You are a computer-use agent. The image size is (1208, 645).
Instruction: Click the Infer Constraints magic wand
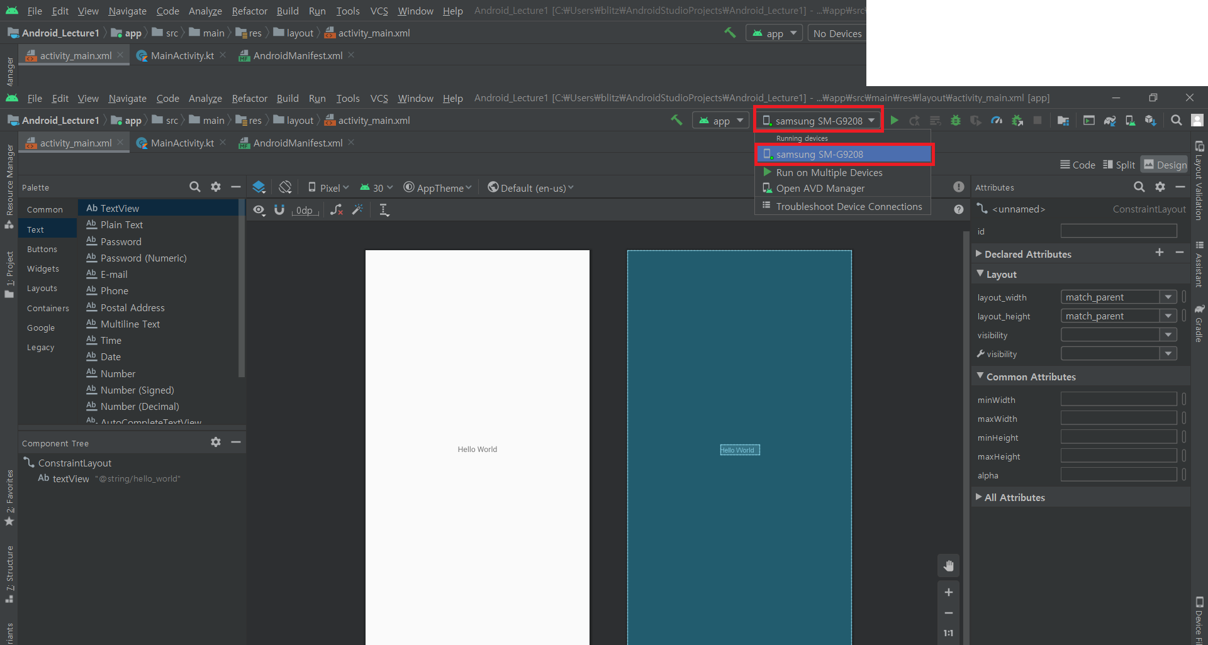tap(357, 210)
